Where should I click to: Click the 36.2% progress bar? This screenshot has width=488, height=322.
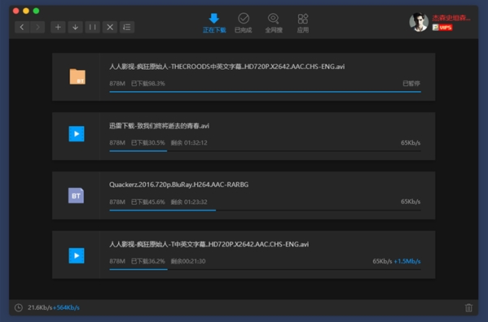[265, 269]
